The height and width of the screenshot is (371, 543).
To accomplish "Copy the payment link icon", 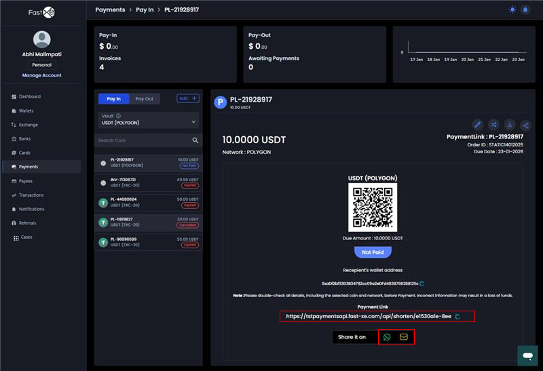I will pos(457,316).
